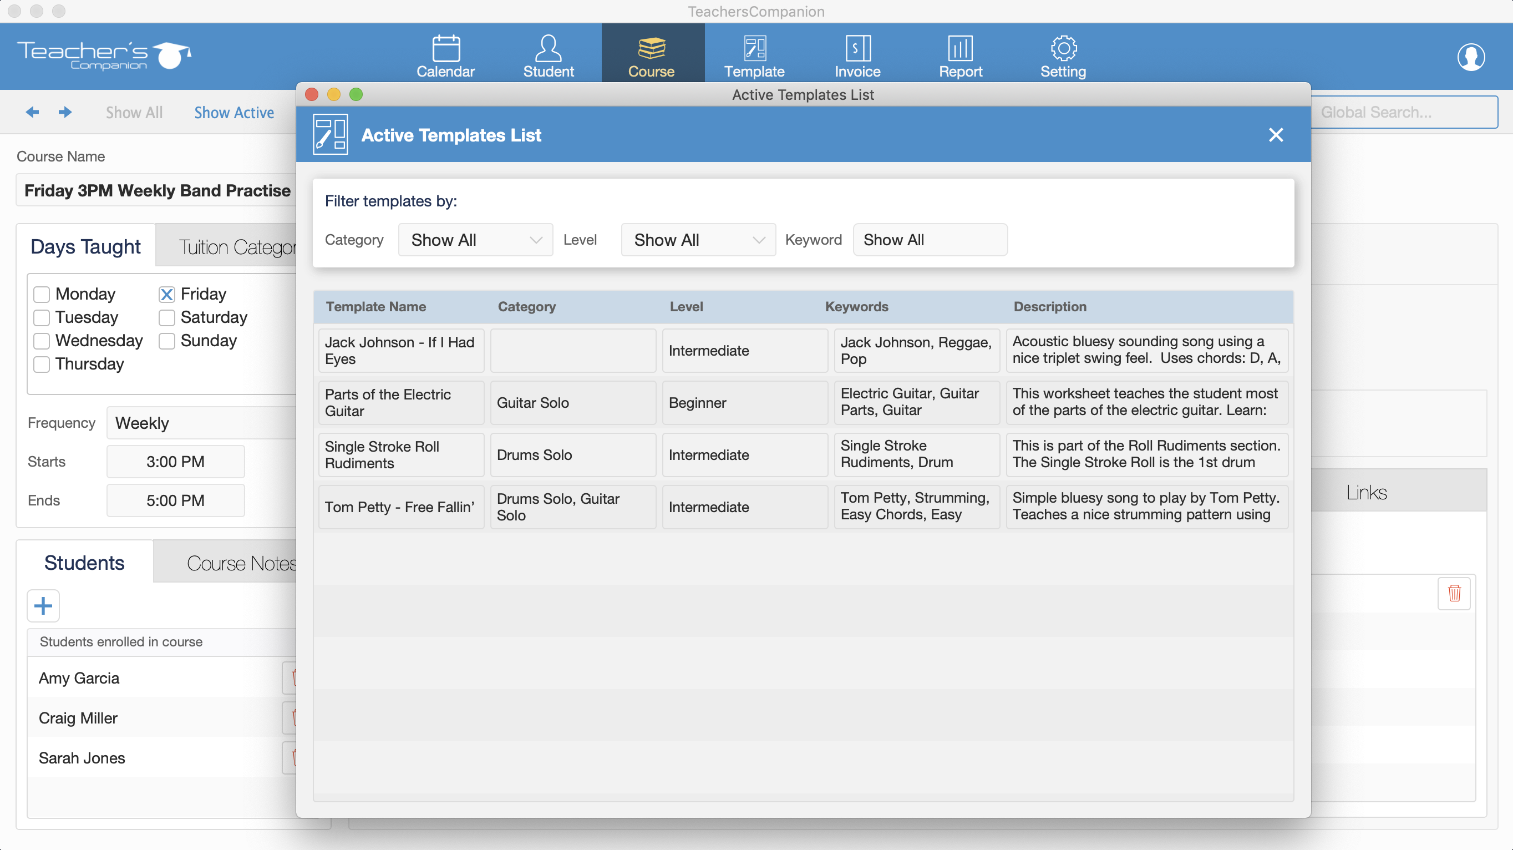Click the 'Simple bluesy song' description cell
Viewport: 1513px width, 850px height.
(x=1147, y=507)
